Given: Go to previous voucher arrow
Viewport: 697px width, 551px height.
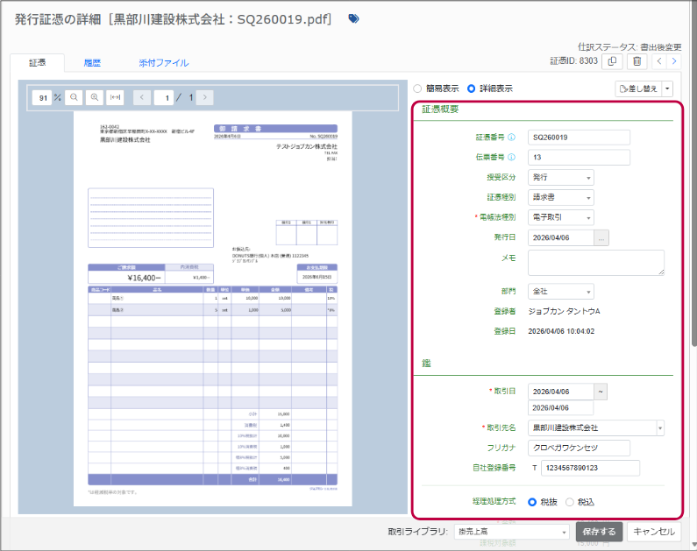Looking at the screenshot, I should 659,61.
